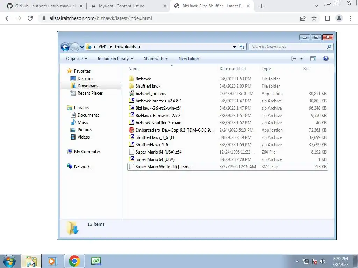Viewport: 358px width, 268px height.
Task: Select the BizHawk-Firmware-2.5.2 zip icon
Action: click(x=131, y=115)
